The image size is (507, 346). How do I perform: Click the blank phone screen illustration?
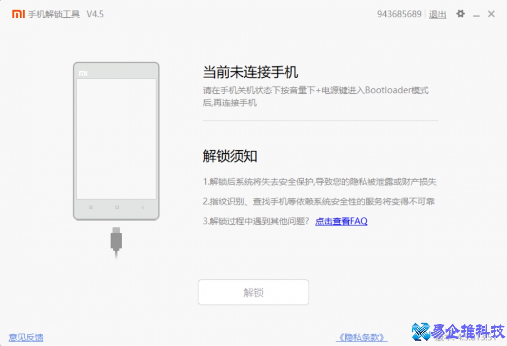tap(116, 140)
